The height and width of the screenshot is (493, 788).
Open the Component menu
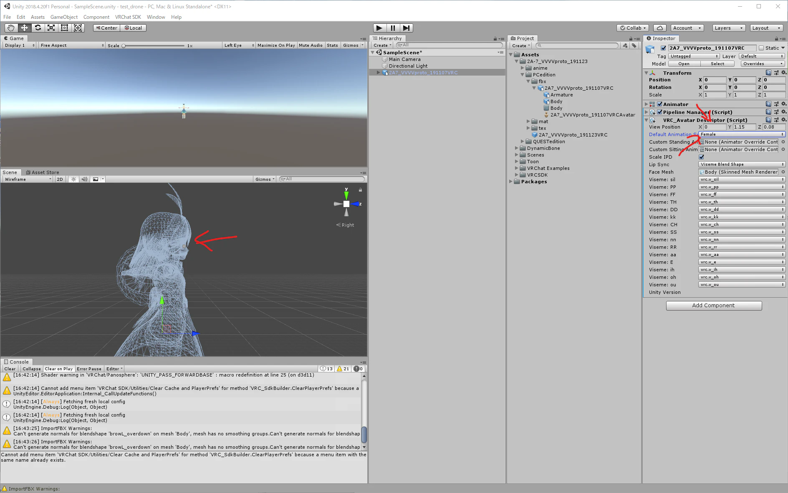[x=96, y=17]
